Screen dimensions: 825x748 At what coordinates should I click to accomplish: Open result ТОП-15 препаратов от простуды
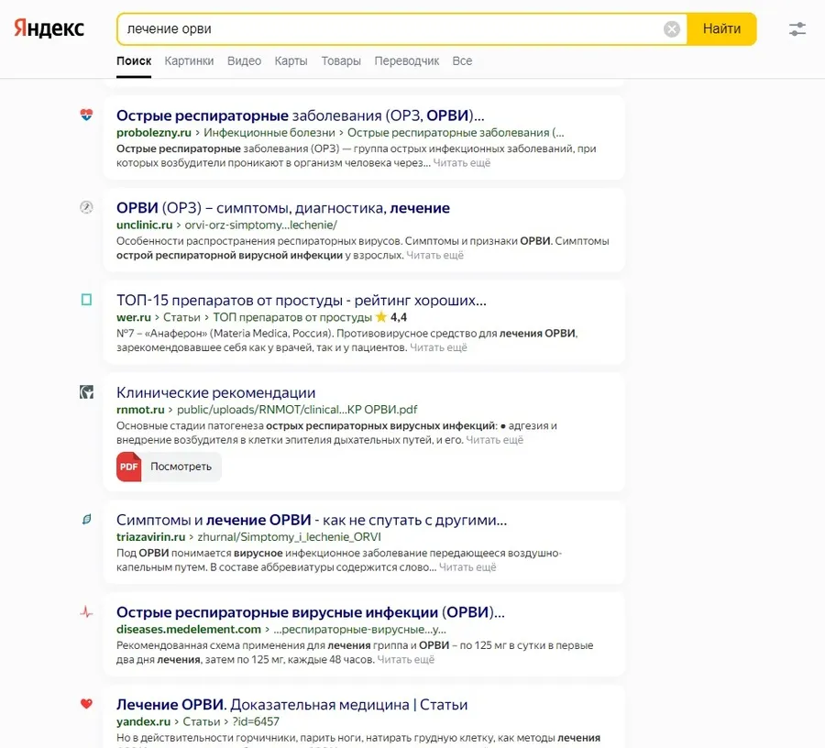point(302,301)
